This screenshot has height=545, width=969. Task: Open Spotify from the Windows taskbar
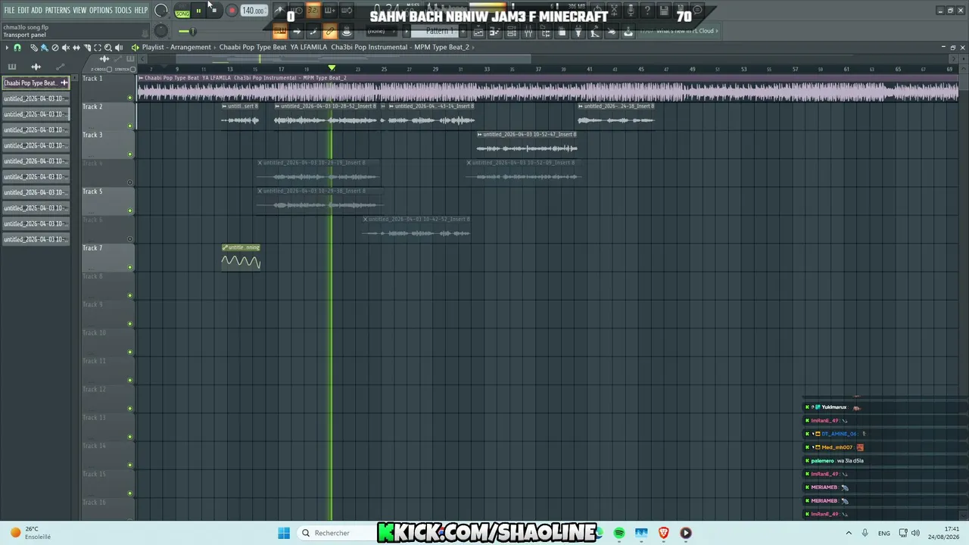point(619,533)
